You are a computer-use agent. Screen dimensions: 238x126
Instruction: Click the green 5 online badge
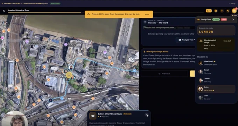pyautogui.click(x=216, y=19)
